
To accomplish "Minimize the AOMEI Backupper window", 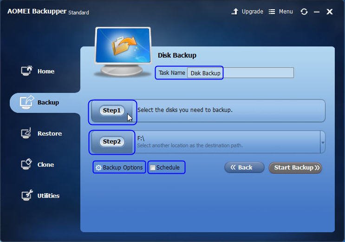I will click(x=317, y=12).
